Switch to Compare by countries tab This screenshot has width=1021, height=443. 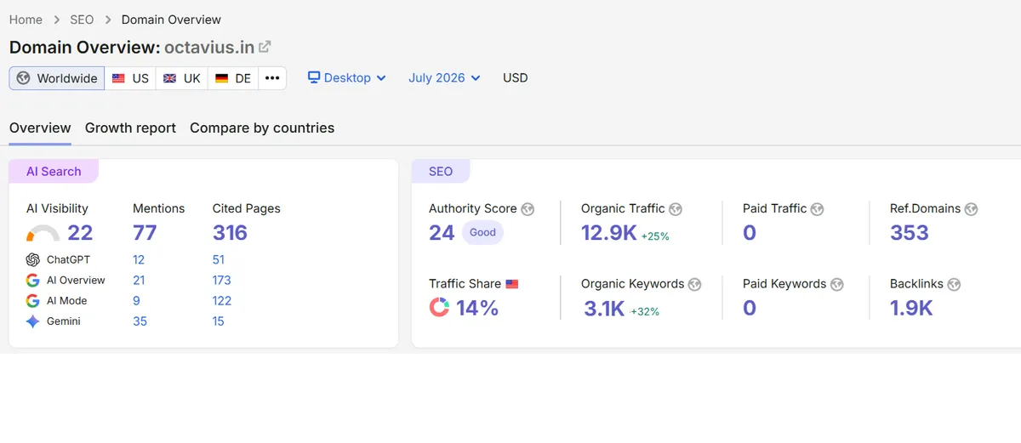coord(262,128)
